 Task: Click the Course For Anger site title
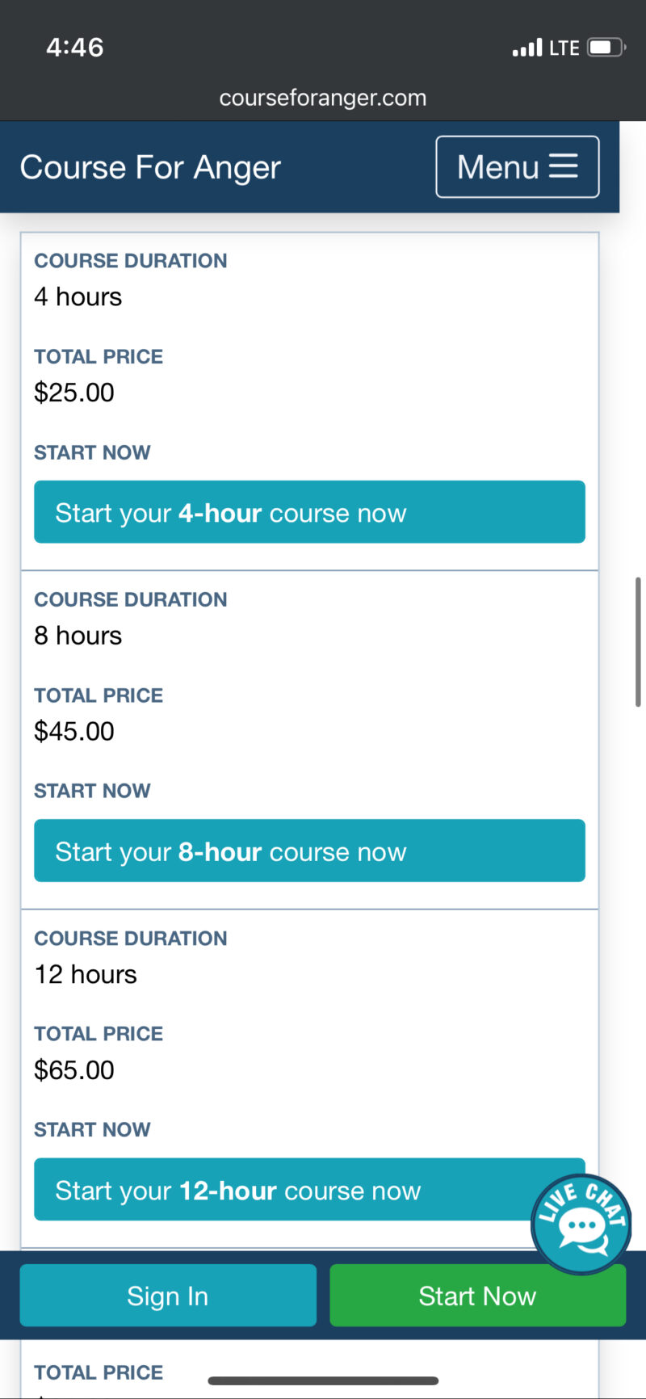pyautogui.click(x=150, y=167)
